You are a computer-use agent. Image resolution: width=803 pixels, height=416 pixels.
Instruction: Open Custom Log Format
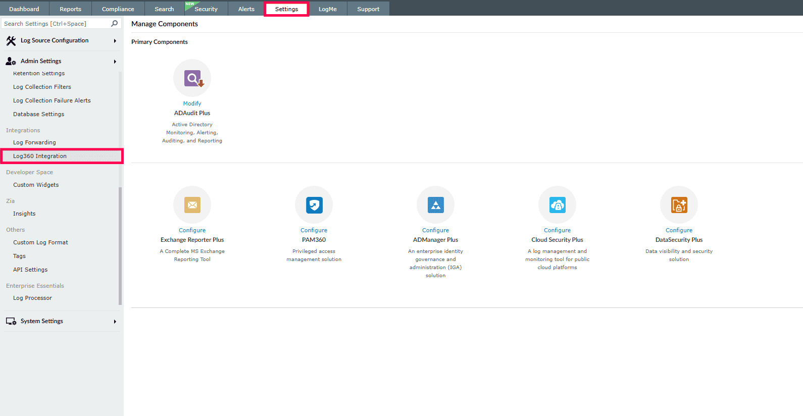40,242
